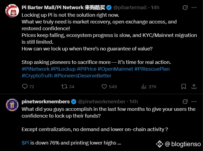Open the #PiLockup hashtag

tap(63, 69)
